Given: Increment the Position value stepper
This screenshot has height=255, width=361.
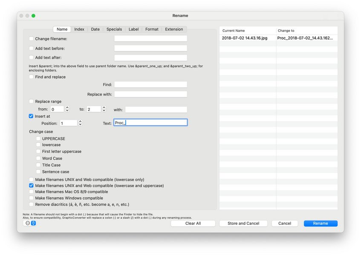Looking at the screenshot, I should [x=81, y=122].
